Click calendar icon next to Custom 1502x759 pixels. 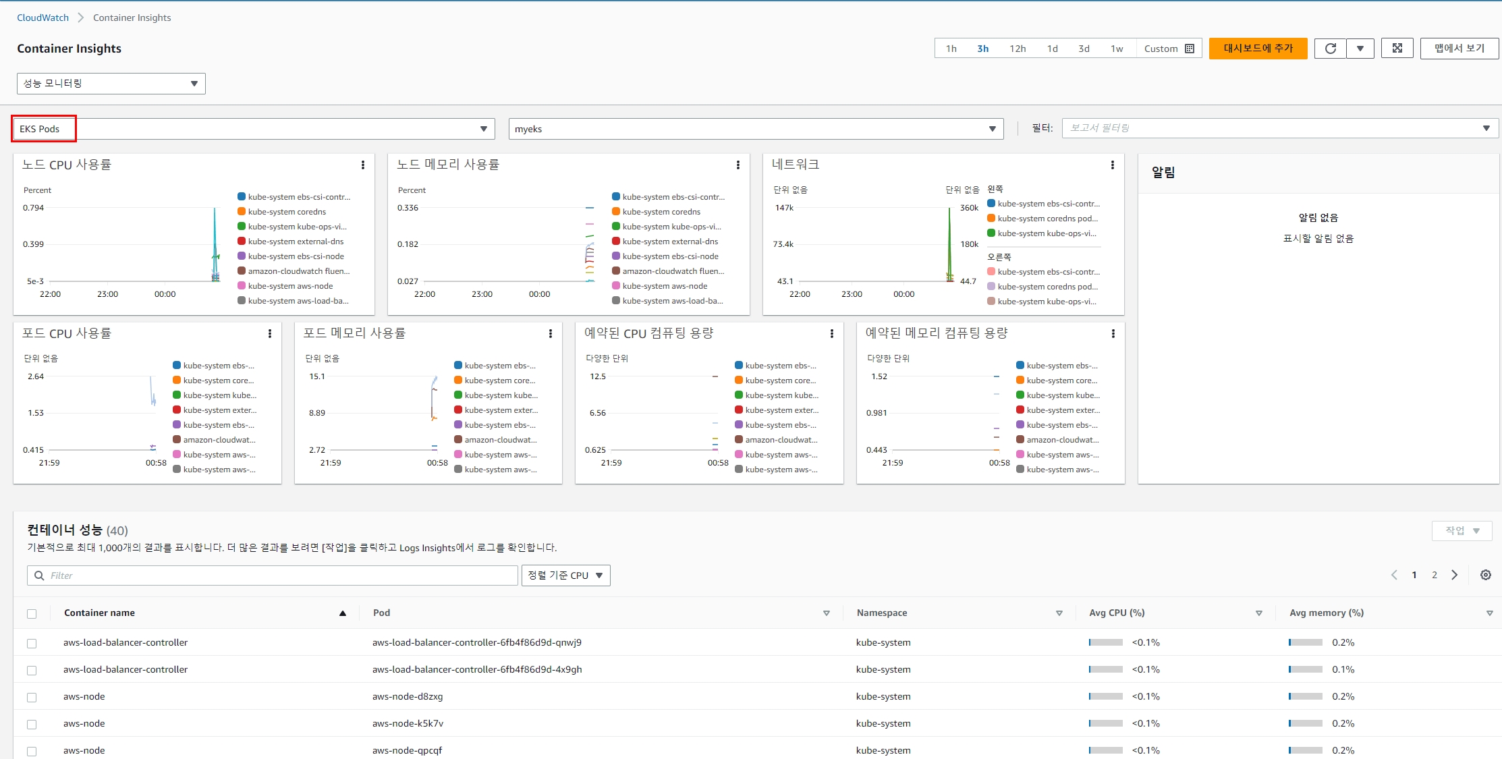click(1190, 49)
